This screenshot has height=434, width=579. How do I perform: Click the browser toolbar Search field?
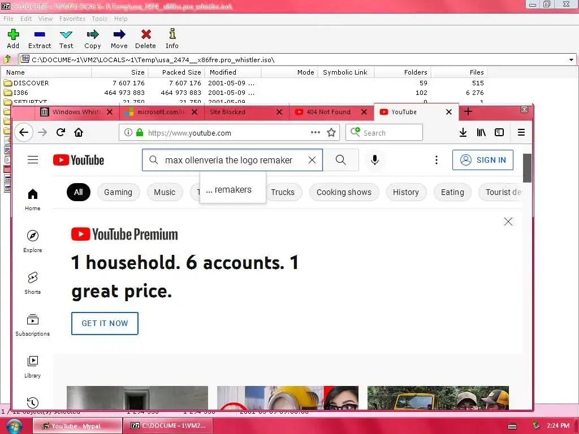(x=384, y=132)
